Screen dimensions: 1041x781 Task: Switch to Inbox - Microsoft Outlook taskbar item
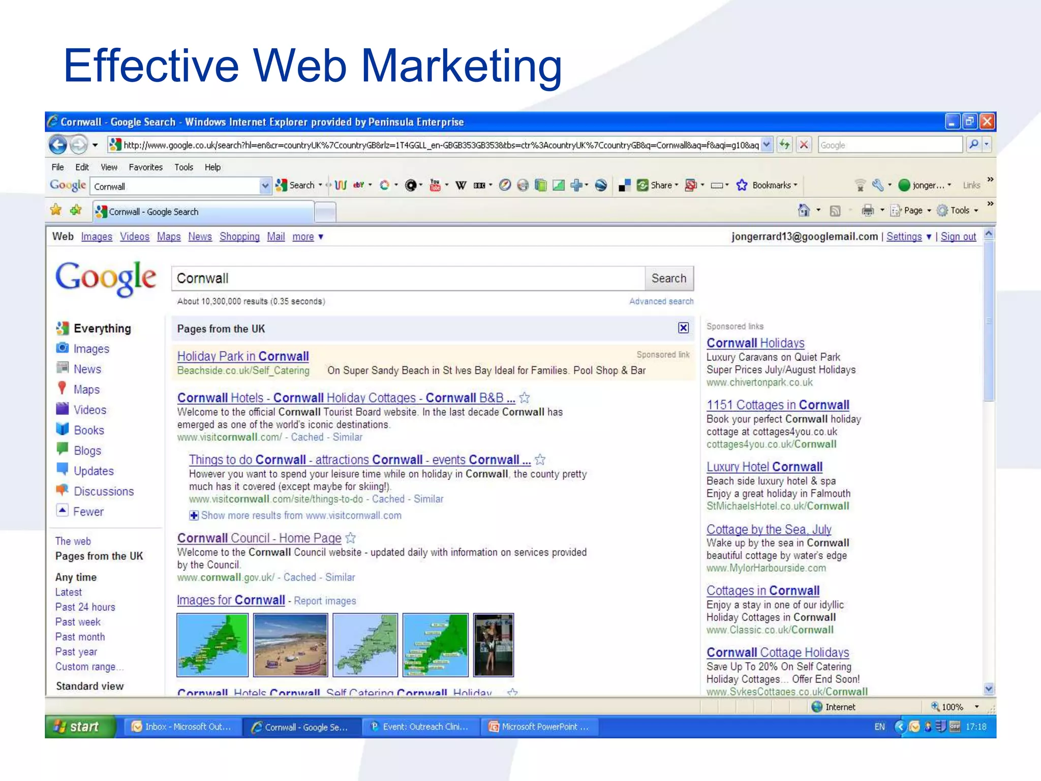point(182,727)
